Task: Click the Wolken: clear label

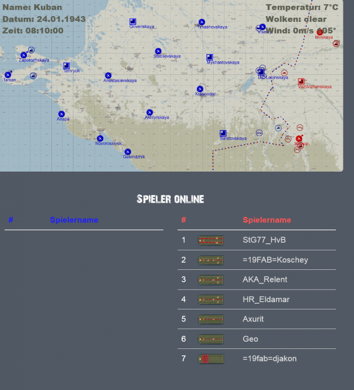Action: (x=296, y=19)
